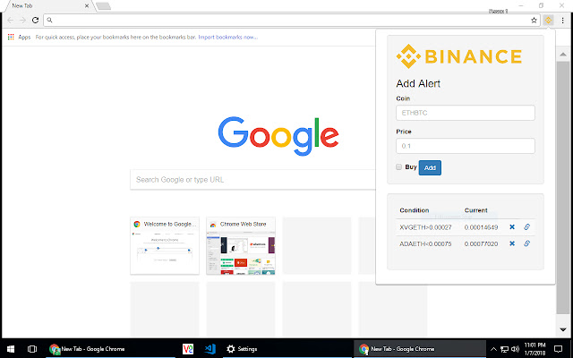
Task: Open Settings from the taskbar
Action: click(242, 349)
